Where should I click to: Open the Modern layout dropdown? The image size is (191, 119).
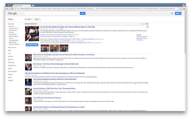(x=38, y=19)
